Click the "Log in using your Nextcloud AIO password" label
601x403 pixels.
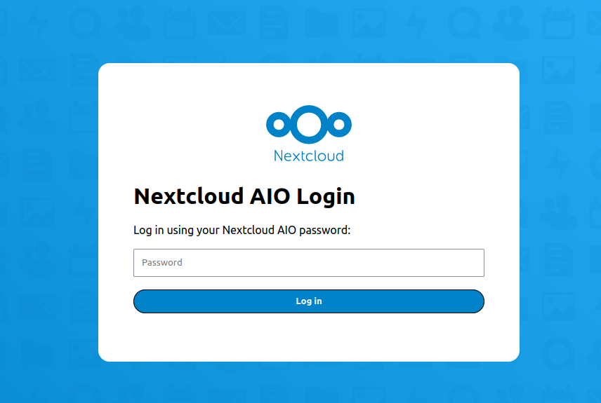coord(242,230)
